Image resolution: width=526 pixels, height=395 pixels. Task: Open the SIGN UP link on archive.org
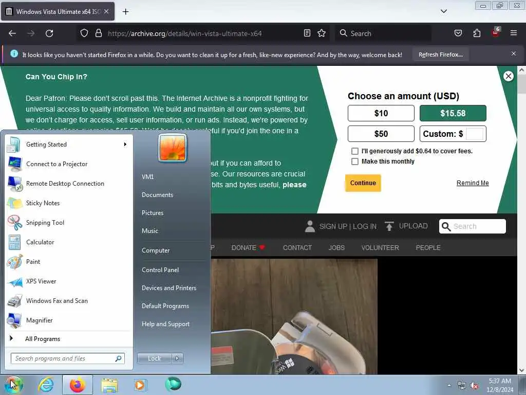pos(333,226)
